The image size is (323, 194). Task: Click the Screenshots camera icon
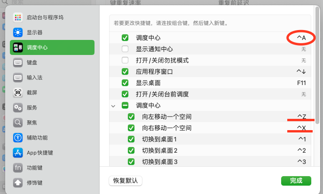tap(18, 93)
